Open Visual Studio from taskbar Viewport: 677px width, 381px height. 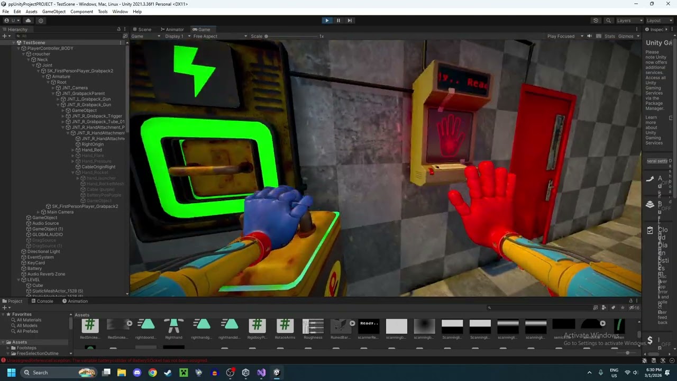(261, 373)
